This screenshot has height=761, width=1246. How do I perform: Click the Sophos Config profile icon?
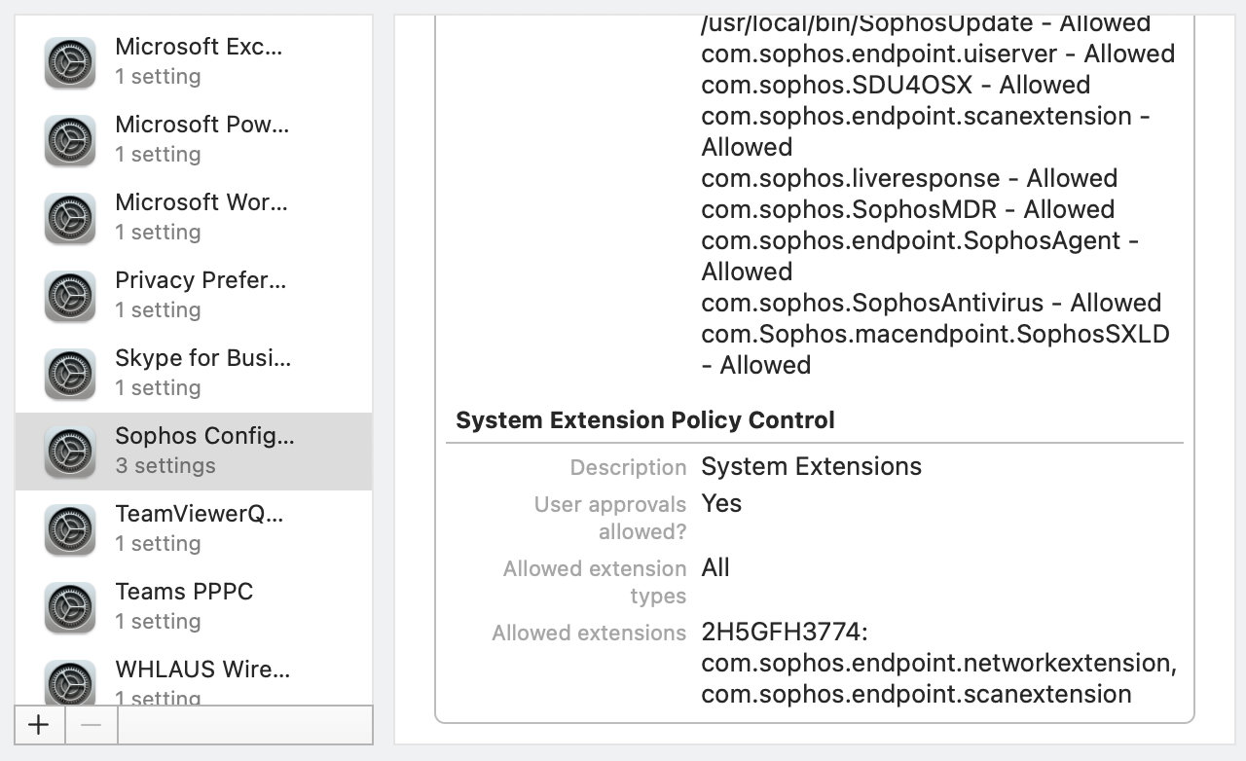[70, 452]
